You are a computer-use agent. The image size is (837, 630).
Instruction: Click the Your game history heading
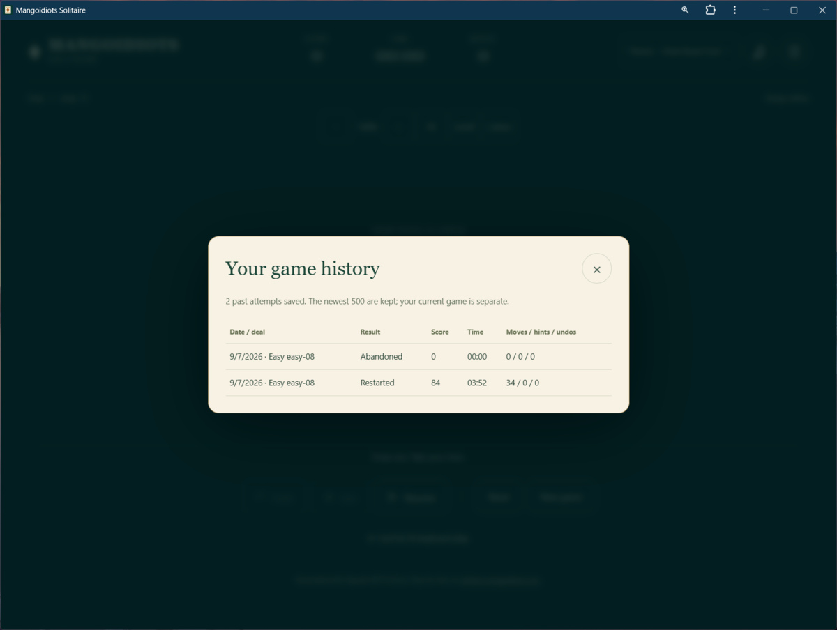coord(303,269)
